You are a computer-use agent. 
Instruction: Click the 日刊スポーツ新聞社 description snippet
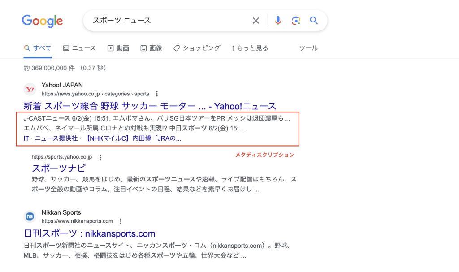click(x=157, y=250)
